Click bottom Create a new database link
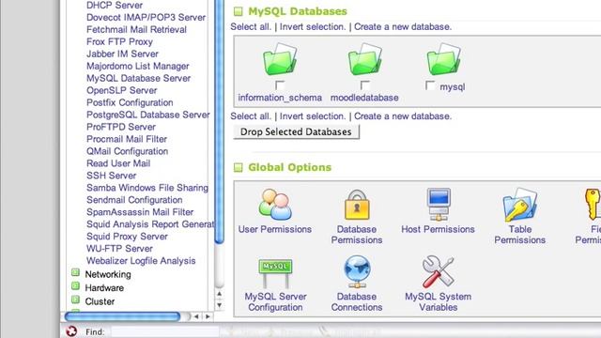The width and height of the screenshot is (601, 338). point(403,116)
